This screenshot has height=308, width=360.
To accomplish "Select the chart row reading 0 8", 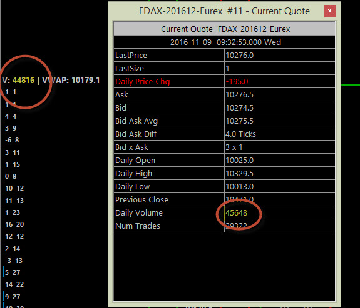I will click(11, 176).
